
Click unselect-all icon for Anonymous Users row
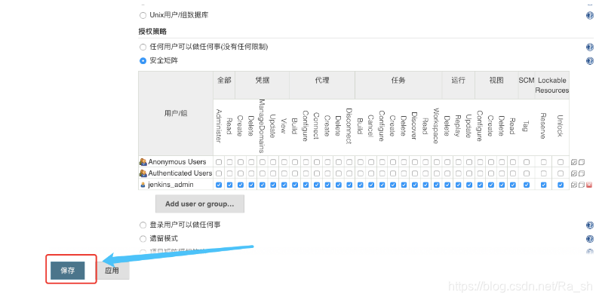[582, 162]
